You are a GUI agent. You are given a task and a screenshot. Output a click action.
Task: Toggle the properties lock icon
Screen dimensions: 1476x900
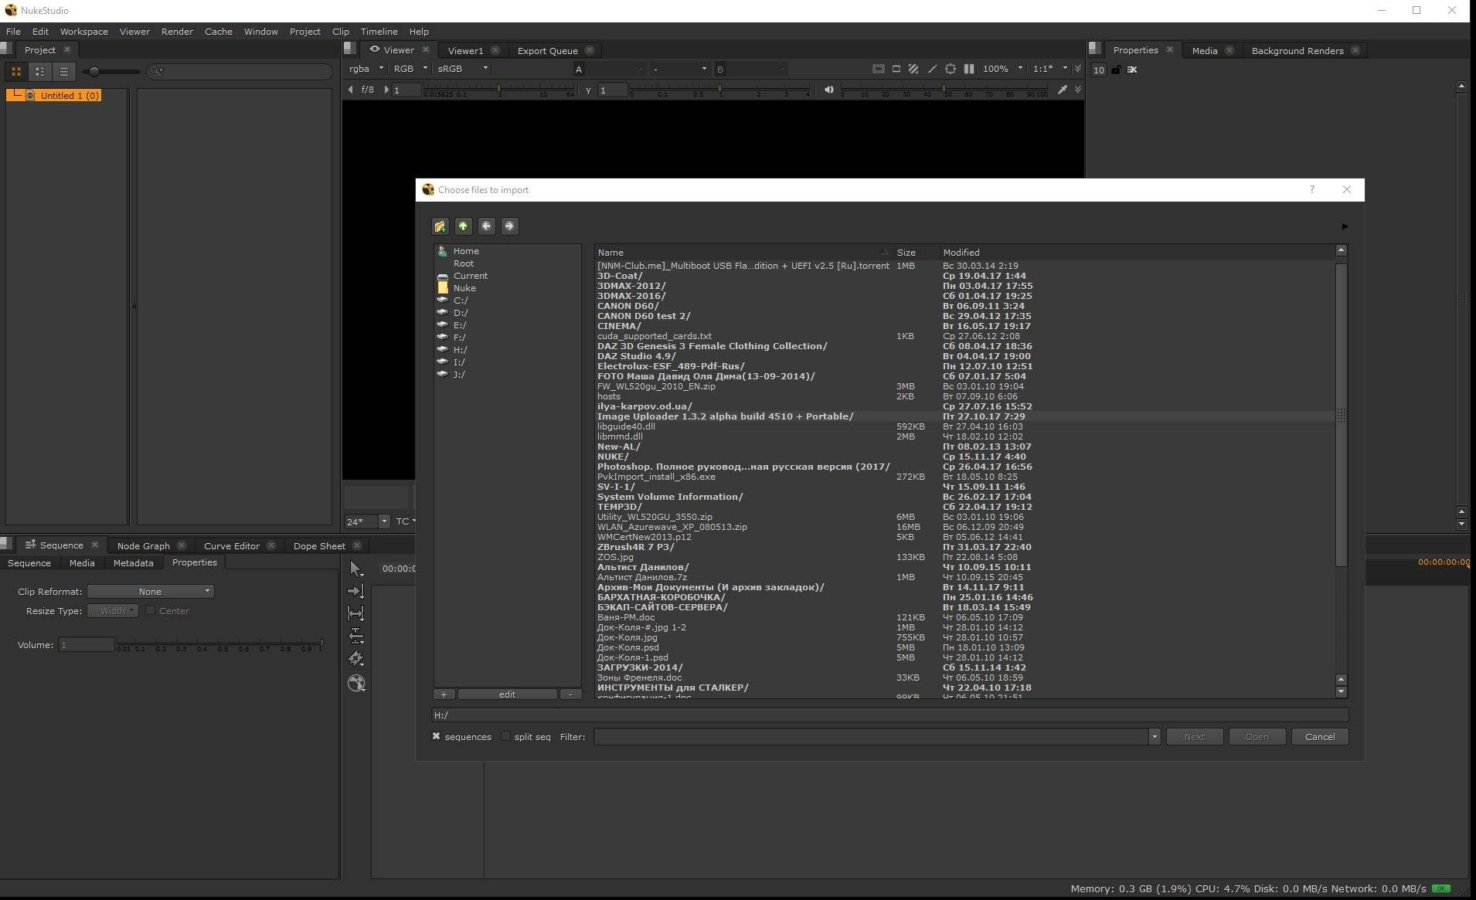[1116, 70]
